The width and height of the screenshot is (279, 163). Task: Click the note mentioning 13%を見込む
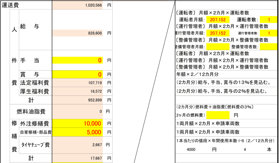(x=223, y=83)
